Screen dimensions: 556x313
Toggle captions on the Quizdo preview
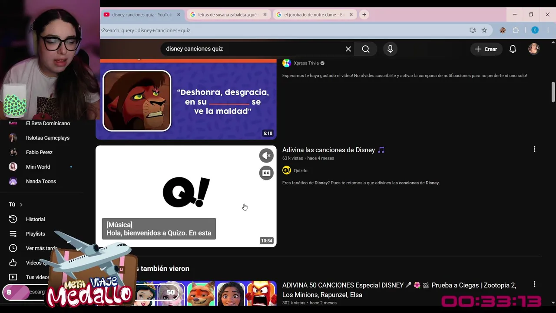(266, 173)
